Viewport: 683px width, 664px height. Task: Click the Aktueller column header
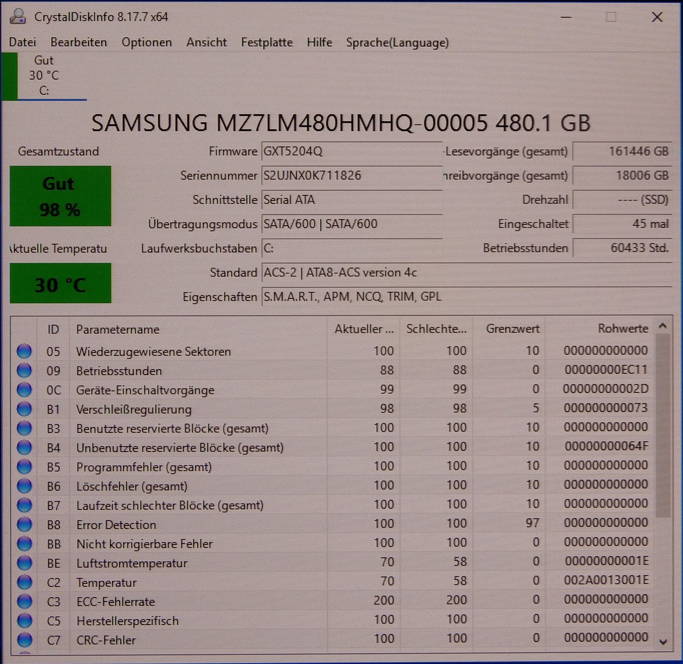(x=364, y=329)
